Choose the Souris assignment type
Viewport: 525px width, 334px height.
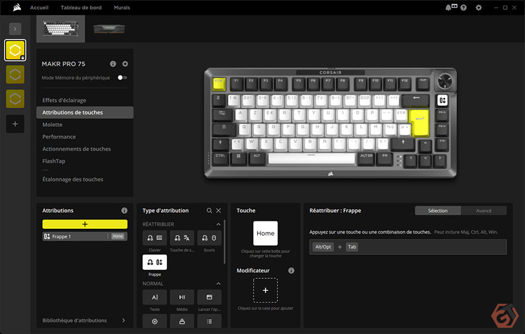pos(209,238)
